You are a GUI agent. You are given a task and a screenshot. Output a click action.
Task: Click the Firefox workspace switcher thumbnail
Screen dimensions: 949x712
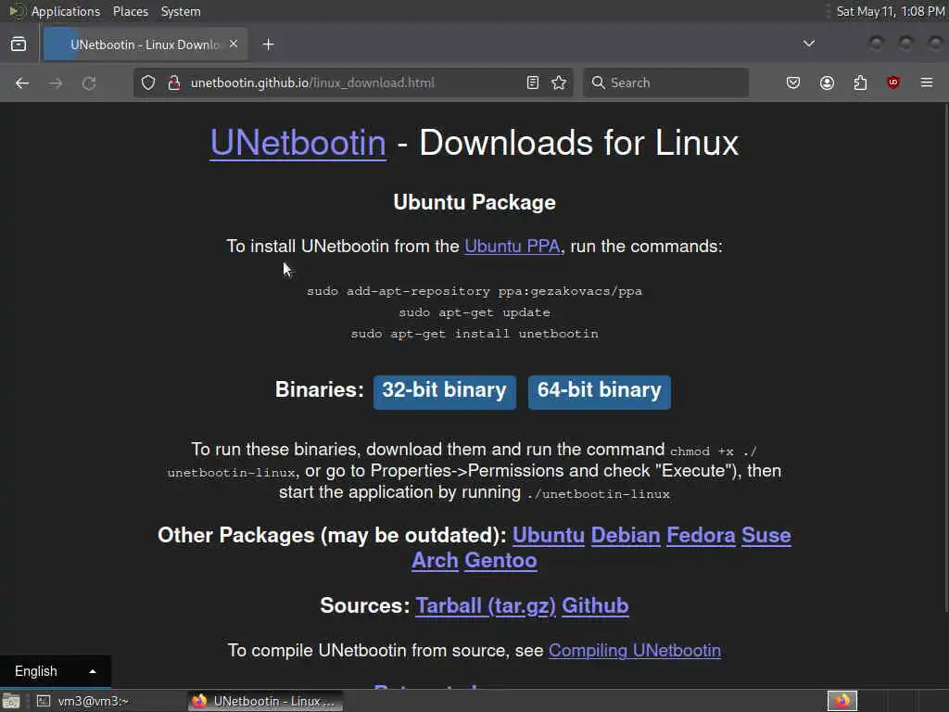pyautogui.click(x=842, y=701)
